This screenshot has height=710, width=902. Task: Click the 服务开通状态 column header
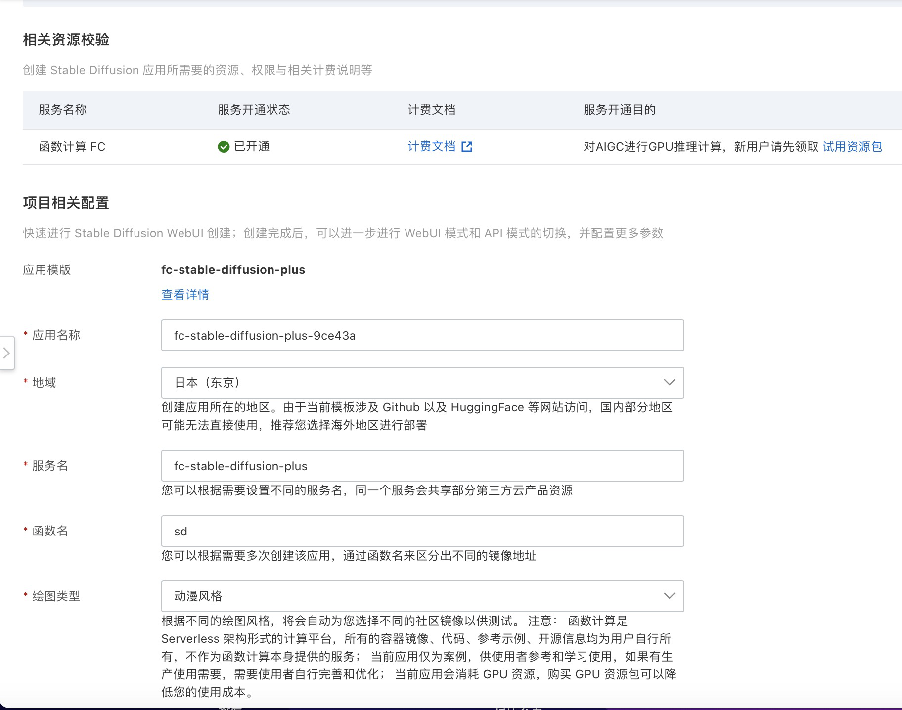(x=254, y=110)
